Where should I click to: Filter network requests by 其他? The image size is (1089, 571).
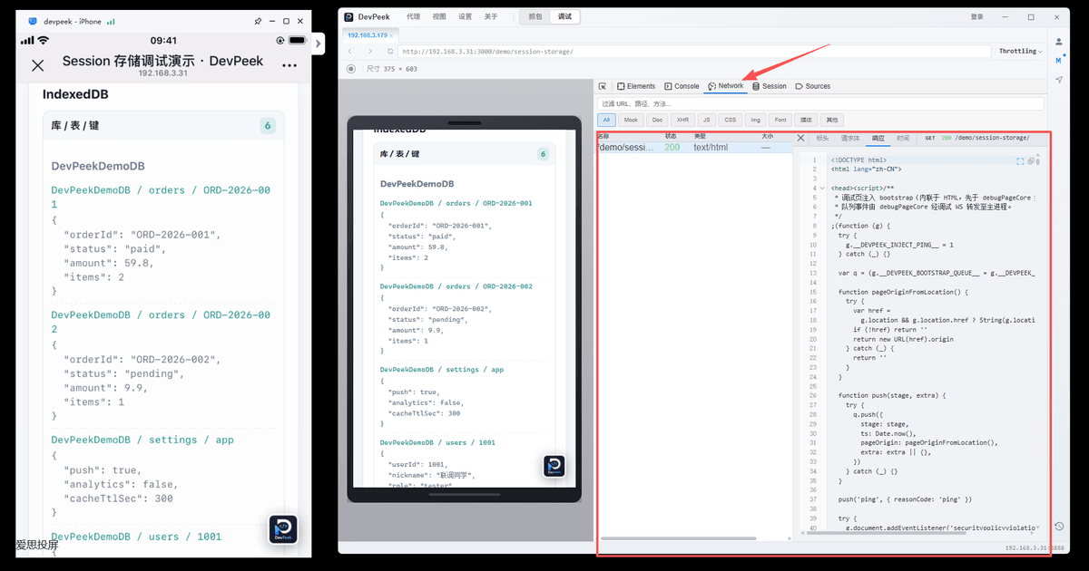tap(831, 120)
